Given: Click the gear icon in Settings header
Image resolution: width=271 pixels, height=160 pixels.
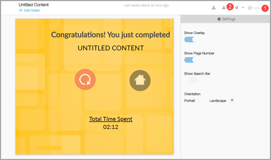Looking at the screenshot, I should (x=219, y=19).
